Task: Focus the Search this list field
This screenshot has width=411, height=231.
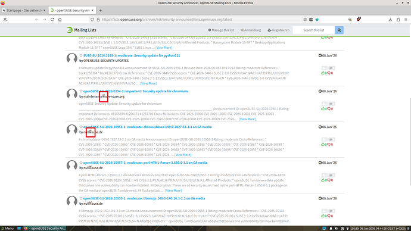Action: click(x=314, y=30)
